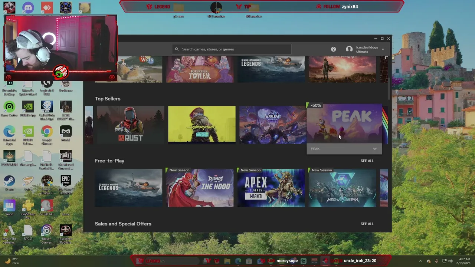The width and height of the screenshot is (475, 267).
Task: Open File Explorer from the taskbar
Action: point(227,261)
